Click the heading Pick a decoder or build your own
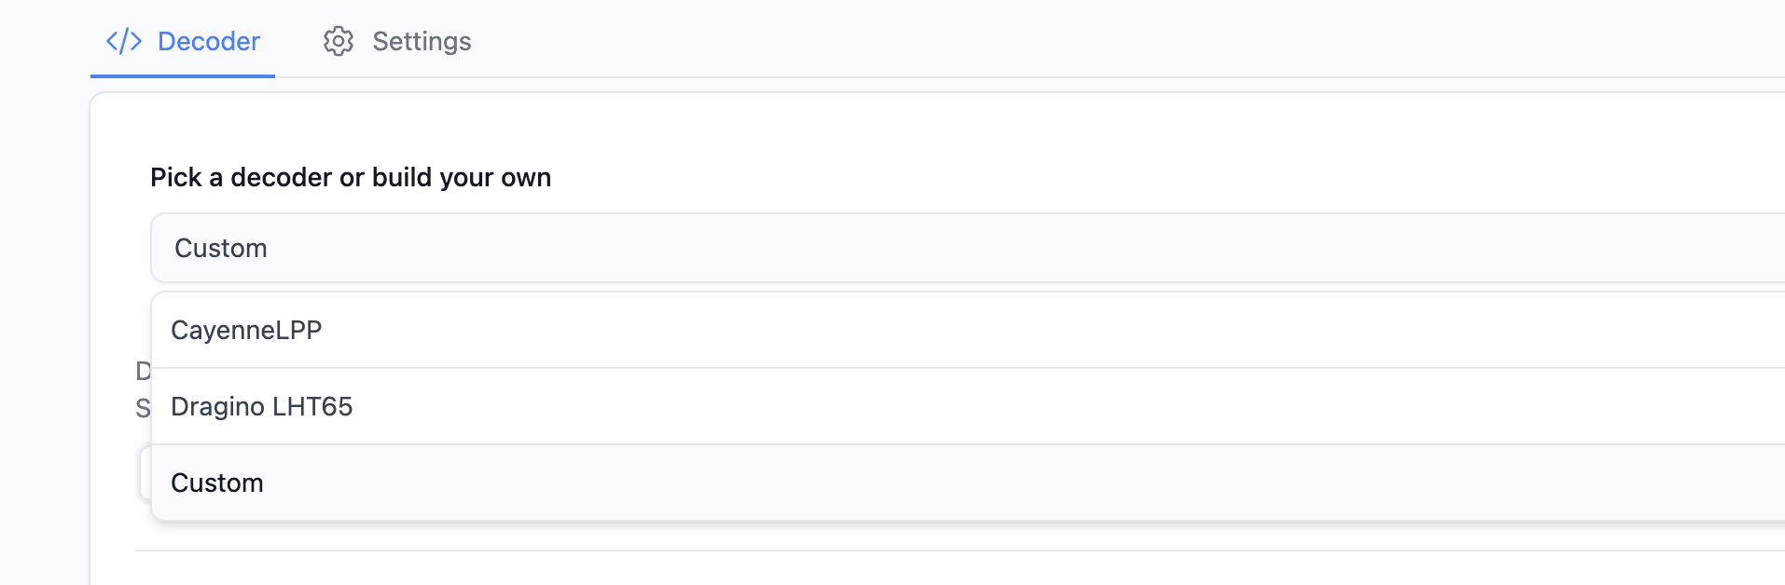This screenshot has height=585, width=1785. [351, 177]
